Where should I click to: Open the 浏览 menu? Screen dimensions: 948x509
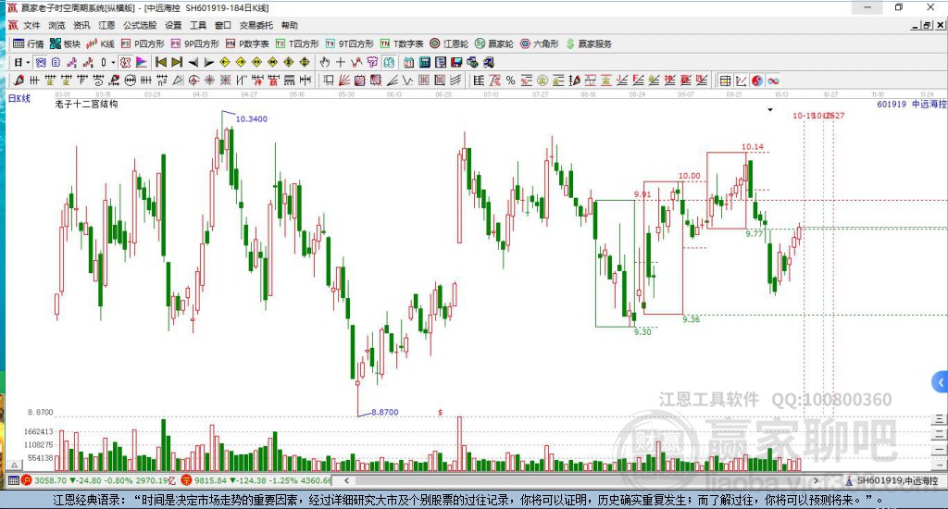pos(56,25)
